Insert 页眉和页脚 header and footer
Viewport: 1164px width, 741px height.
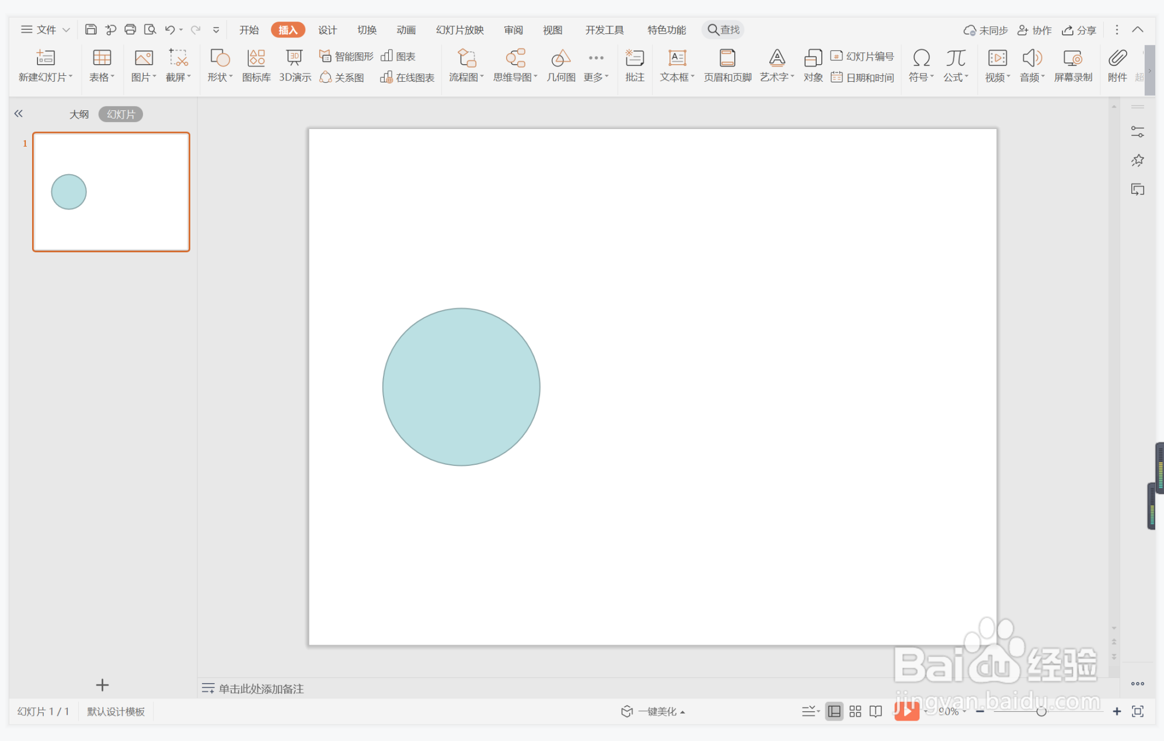tap(727, 65)
